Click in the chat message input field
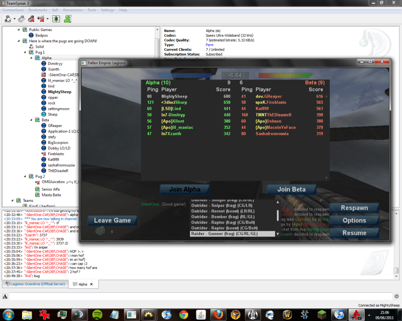402x321 pixels. coord(201,296)
